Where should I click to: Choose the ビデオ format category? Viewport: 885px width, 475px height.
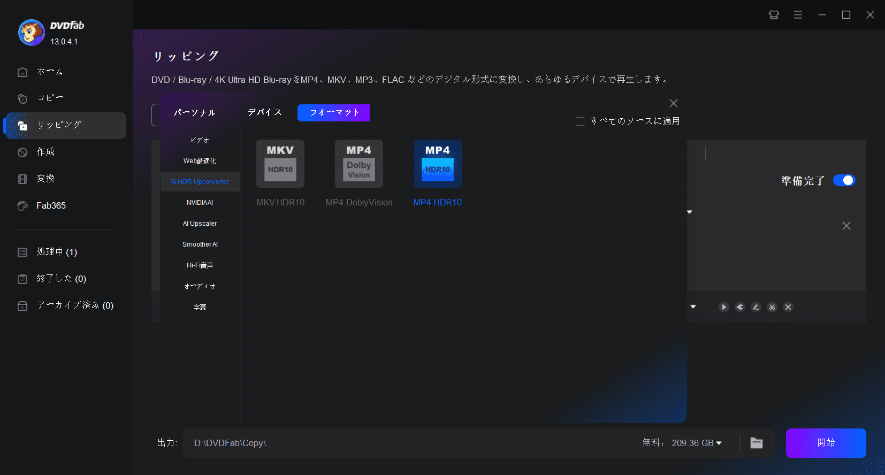tap(200, 140)
